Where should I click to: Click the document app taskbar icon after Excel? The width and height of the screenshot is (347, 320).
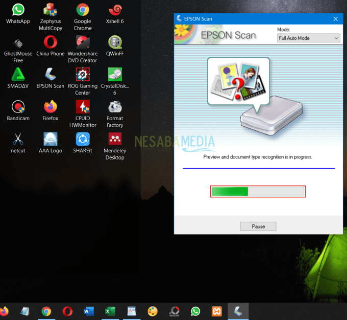132,311
